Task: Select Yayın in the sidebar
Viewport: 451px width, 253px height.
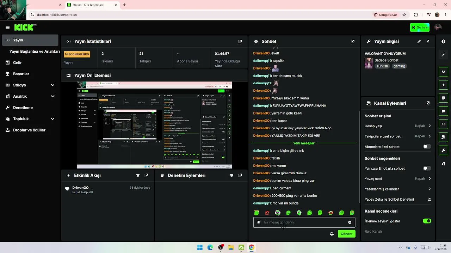Action: [x=30, y=40]
